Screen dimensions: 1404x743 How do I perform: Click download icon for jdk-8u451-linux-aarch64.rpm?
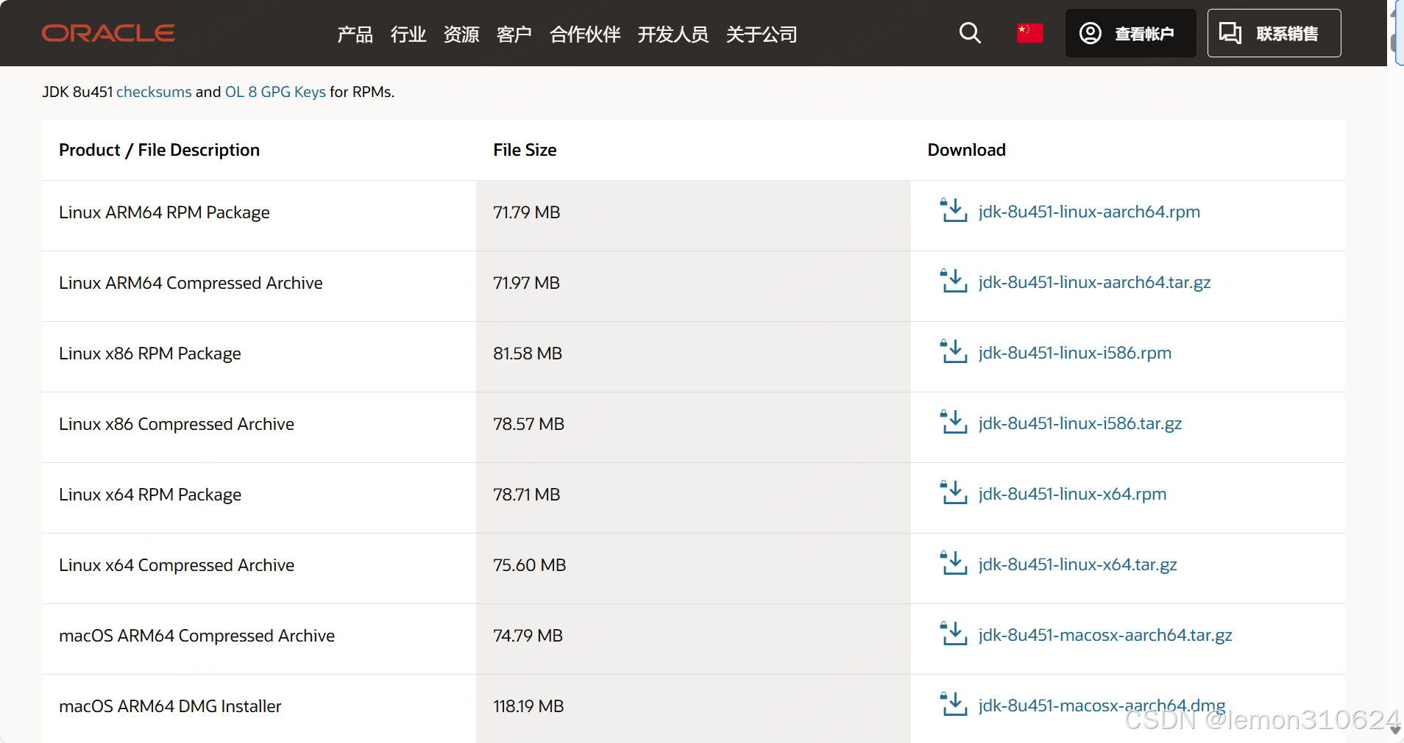(x=954, y=210)
